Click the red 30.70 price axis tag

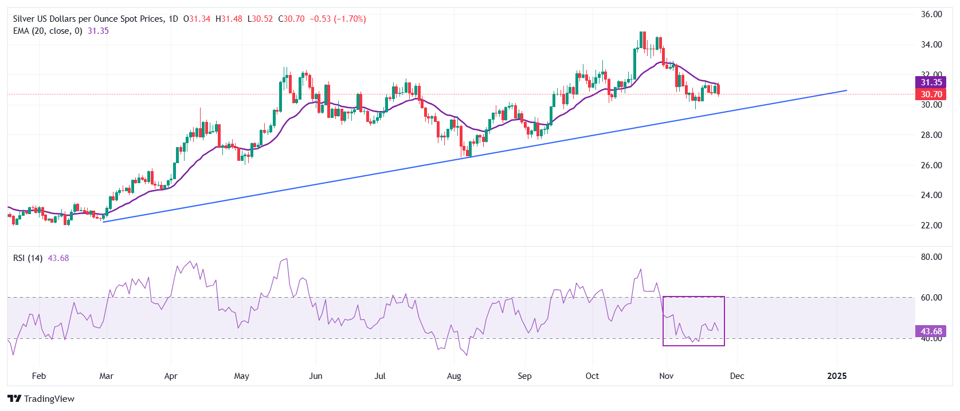click(x=931, y=94)
